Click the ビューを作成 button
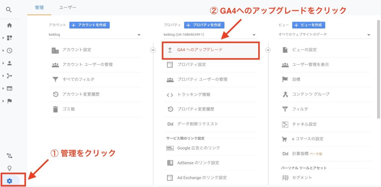This screenshot has width=381, height=187. point(308,25)
